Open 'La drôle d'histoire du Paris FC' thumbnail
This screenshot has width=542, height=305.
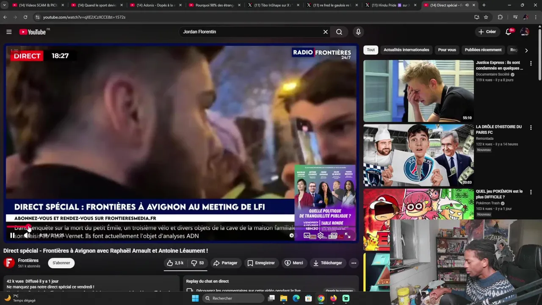point(418,155)
